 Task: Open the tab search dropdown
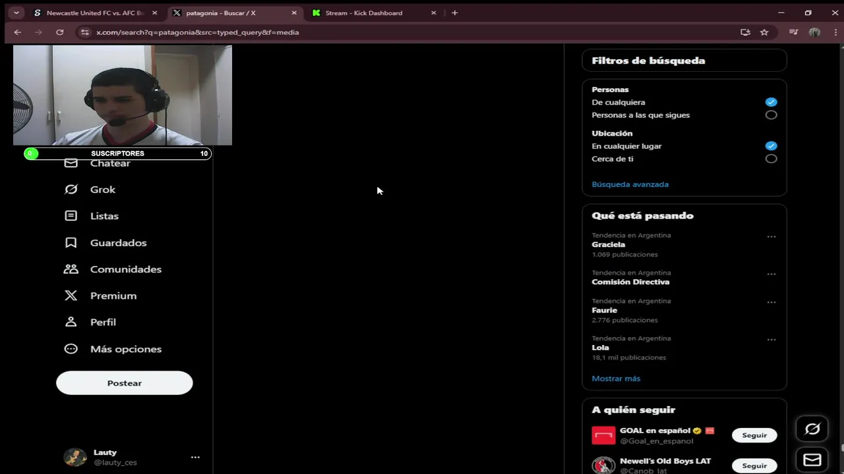(x=16, y=13)
